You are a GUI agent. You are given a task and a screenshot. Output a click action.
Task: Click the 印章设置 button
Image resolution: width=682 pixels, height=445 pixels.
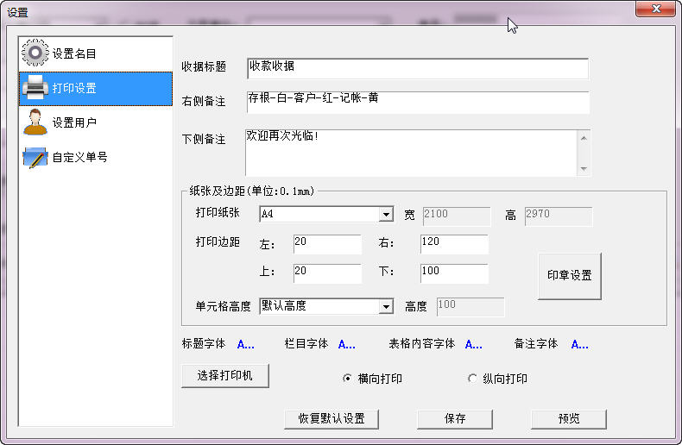[570, 276]
